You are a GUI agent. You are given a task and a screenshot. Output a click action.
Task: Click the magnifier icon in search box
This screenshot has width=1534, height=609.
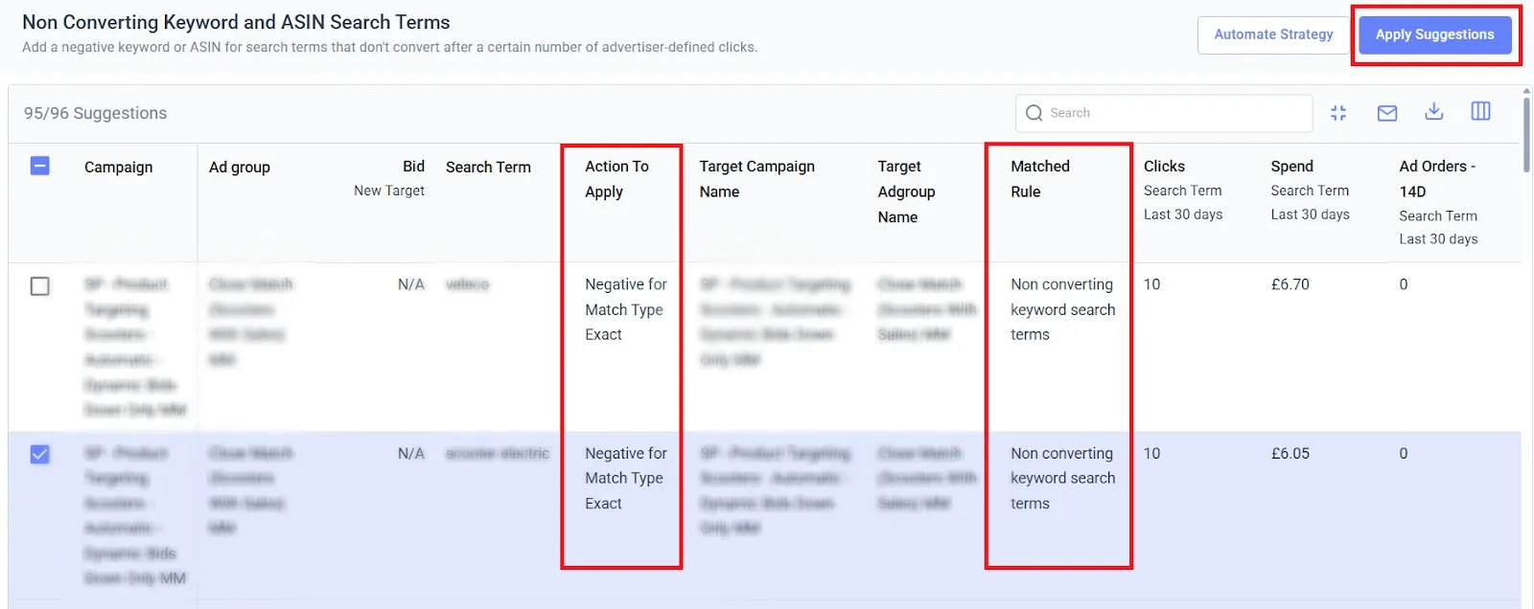click(x=1034, y=113)
